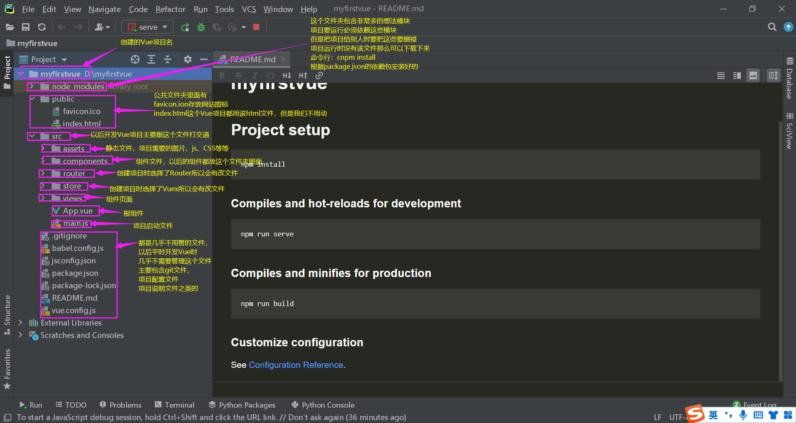Viewport: 796px width, 423px height.
Task: Run 'serve' with the green rerun icon
Action: pyautogui.click(x=185, y=27)
